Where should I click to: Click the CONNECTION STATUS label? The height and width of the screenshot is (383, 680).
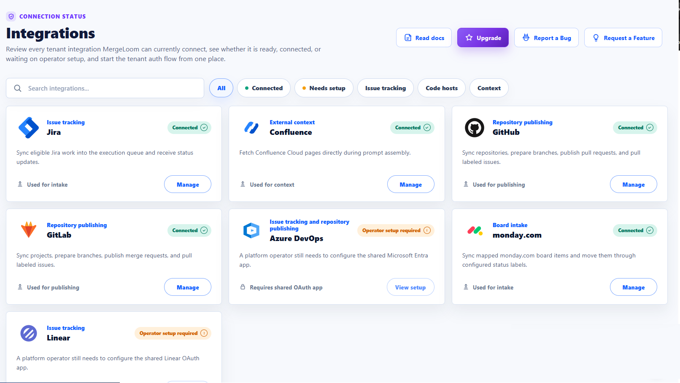53,16
